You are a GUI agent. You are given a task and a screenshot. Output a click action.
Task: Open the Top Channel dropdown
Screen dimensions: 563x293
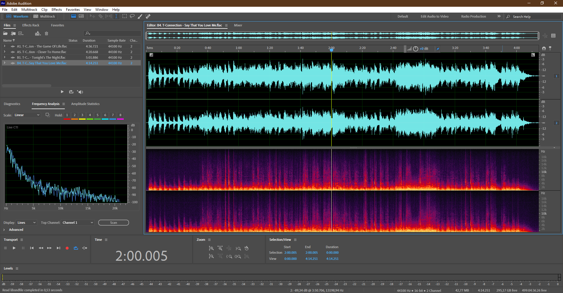pyautogui.click(x=78, y=223)
